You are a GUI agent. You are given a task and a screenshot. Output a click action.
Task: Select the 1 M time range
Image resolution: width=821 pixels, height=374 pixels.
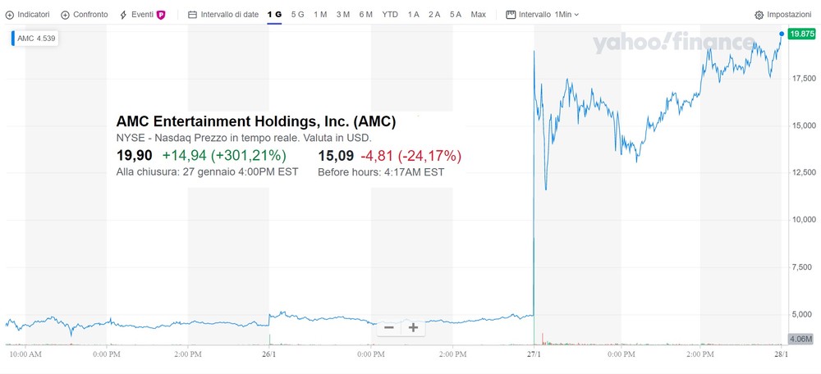tap(320, 15)
